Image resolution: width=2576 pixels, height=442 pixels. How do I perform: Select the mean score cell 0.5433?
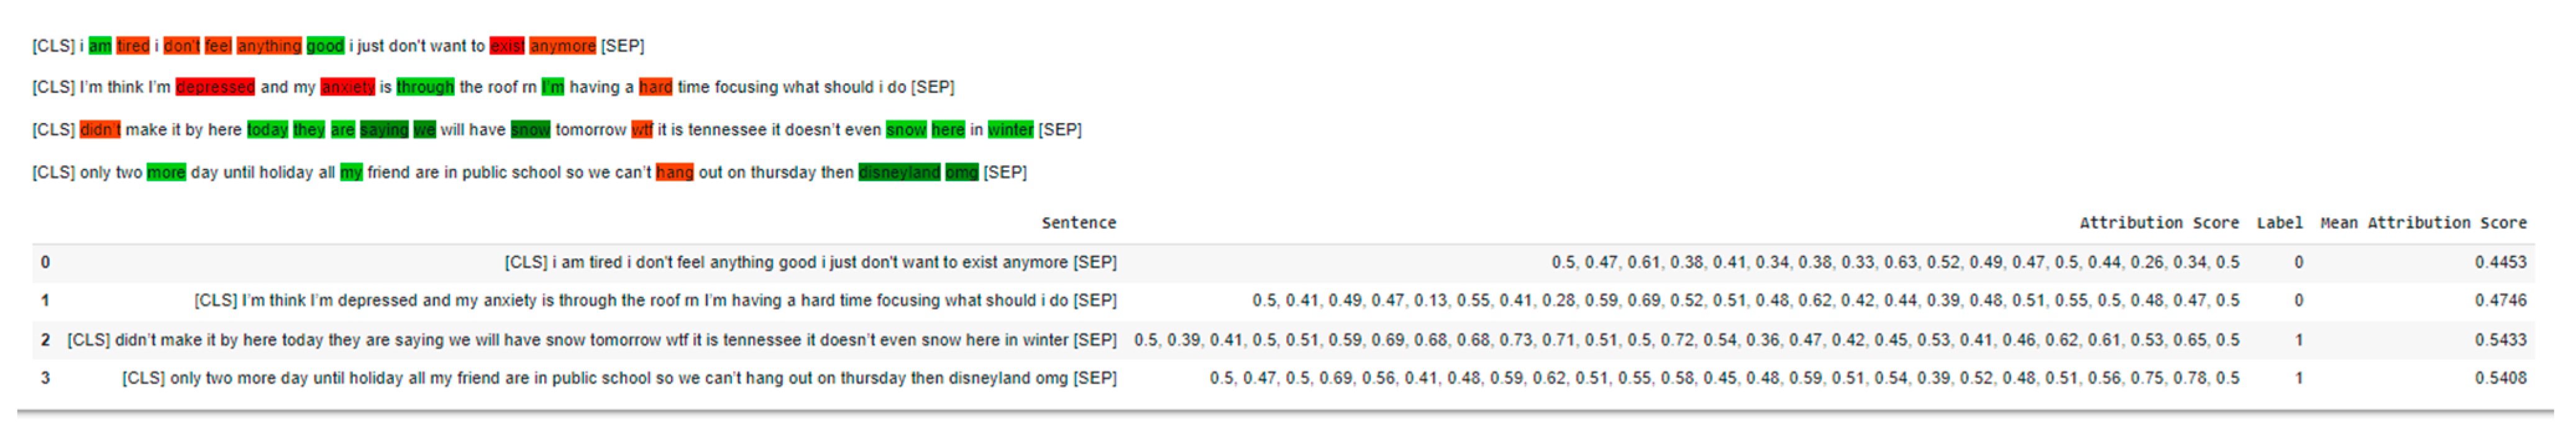[x=2500, y=340]
